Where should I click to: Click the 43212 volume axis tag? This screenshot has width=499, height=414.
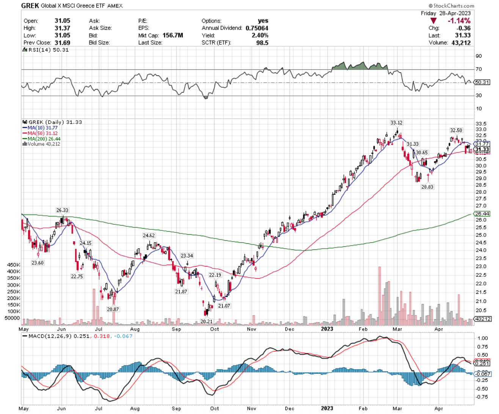[x=483, y=319]
